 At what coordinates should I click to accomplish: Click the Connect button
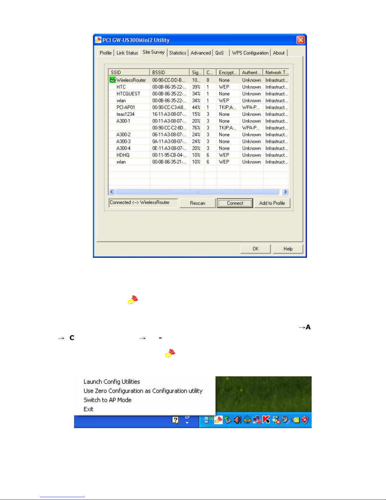click(x=235, y=203)
